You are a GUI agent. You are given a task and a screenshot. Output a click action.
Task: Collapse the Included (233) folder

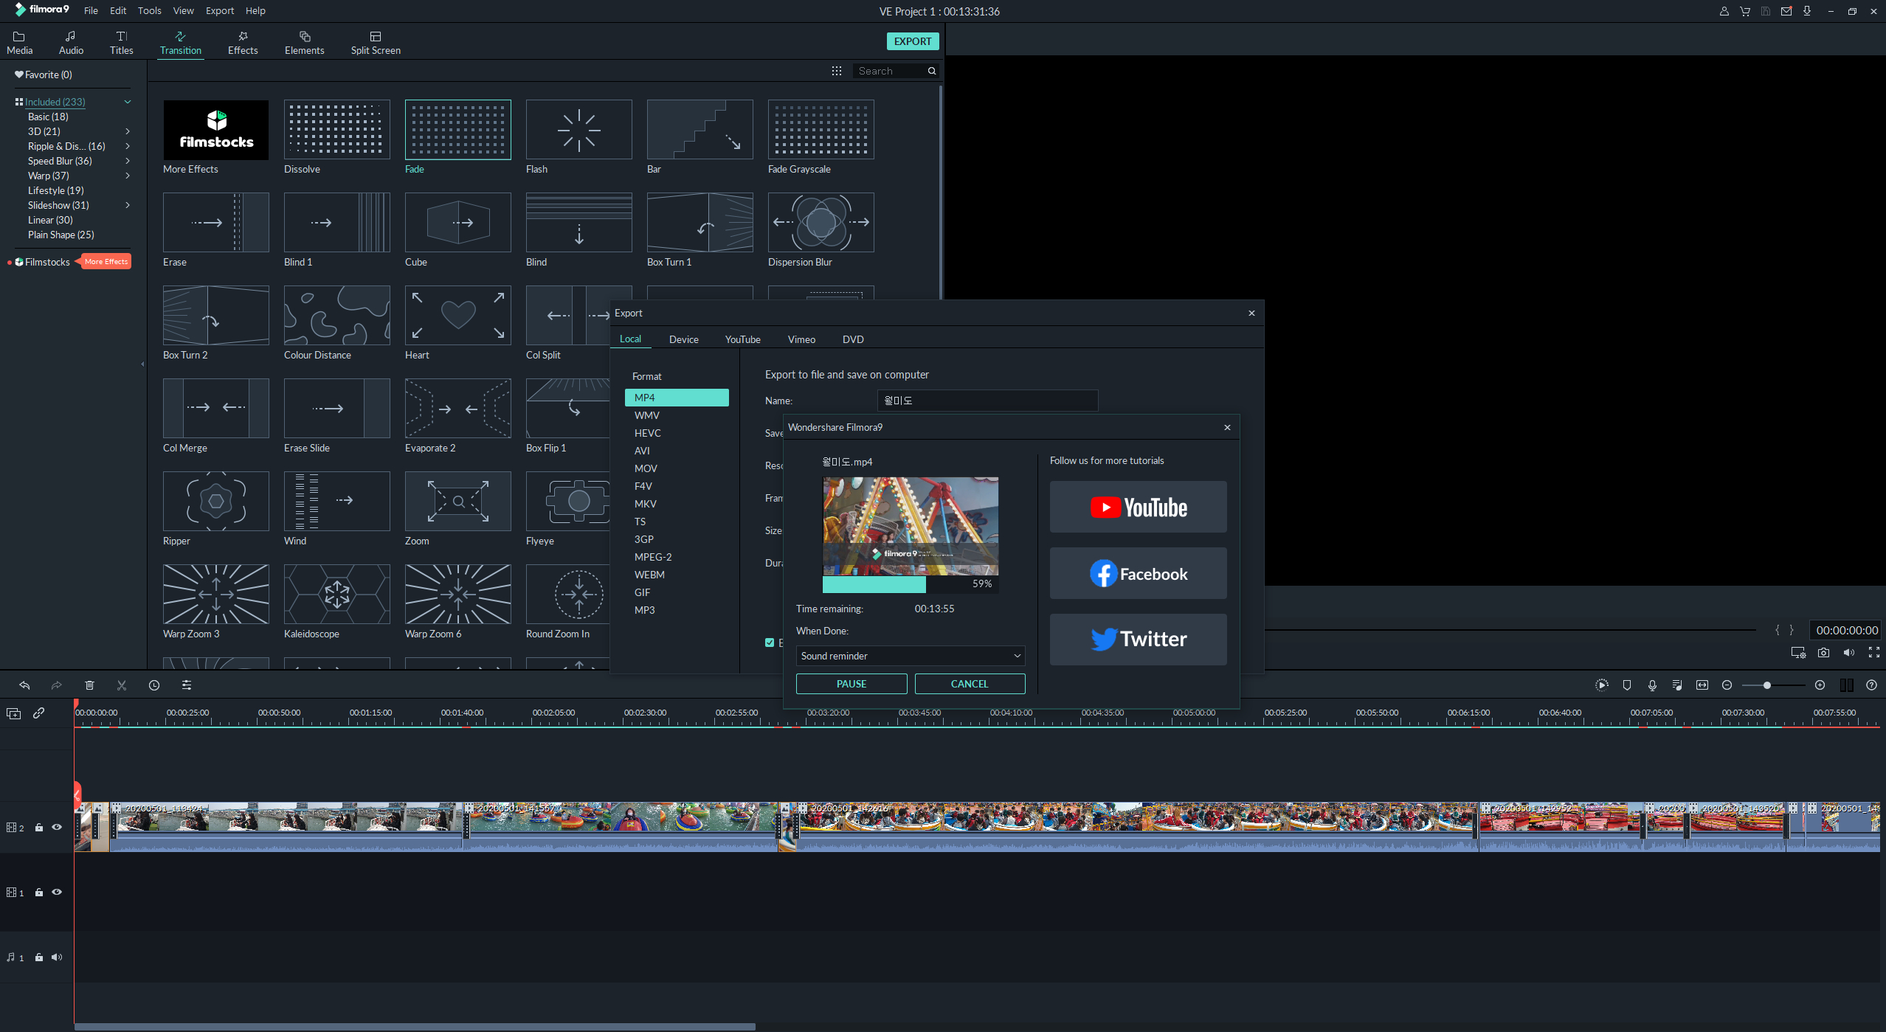pos(128,102)
